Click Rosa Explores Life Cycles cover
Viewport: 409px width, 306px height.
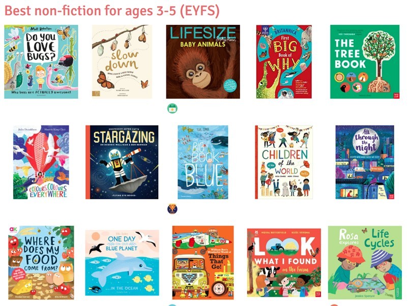[x=365, y=263]
